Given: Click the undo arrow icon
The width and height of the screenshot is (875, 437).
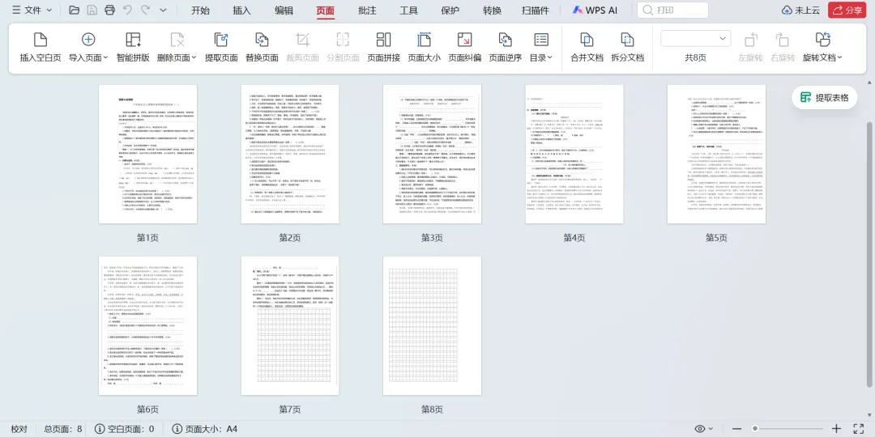Looking at the screenshot, I should (x=128, y=10).
